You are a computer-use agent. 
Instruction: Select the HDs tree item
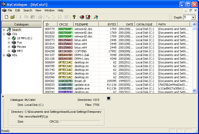point(15,55)
